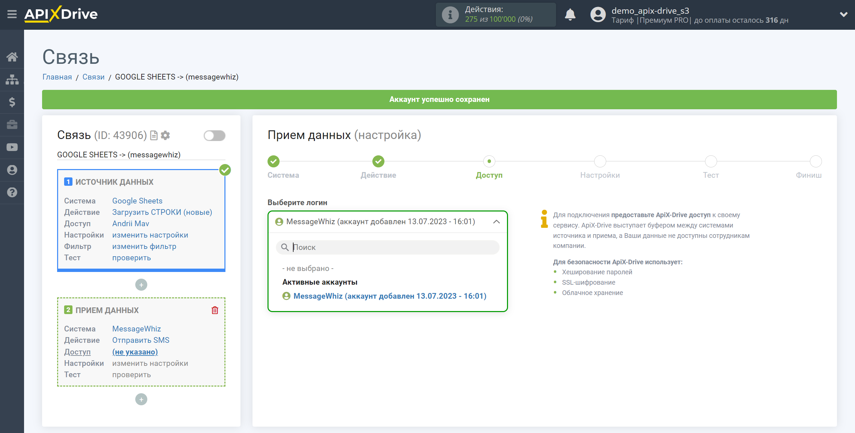The width and height of the screenshot is (855, 433).
Task: Open MessageWhiz receiver system link
Action: [137, 329]
